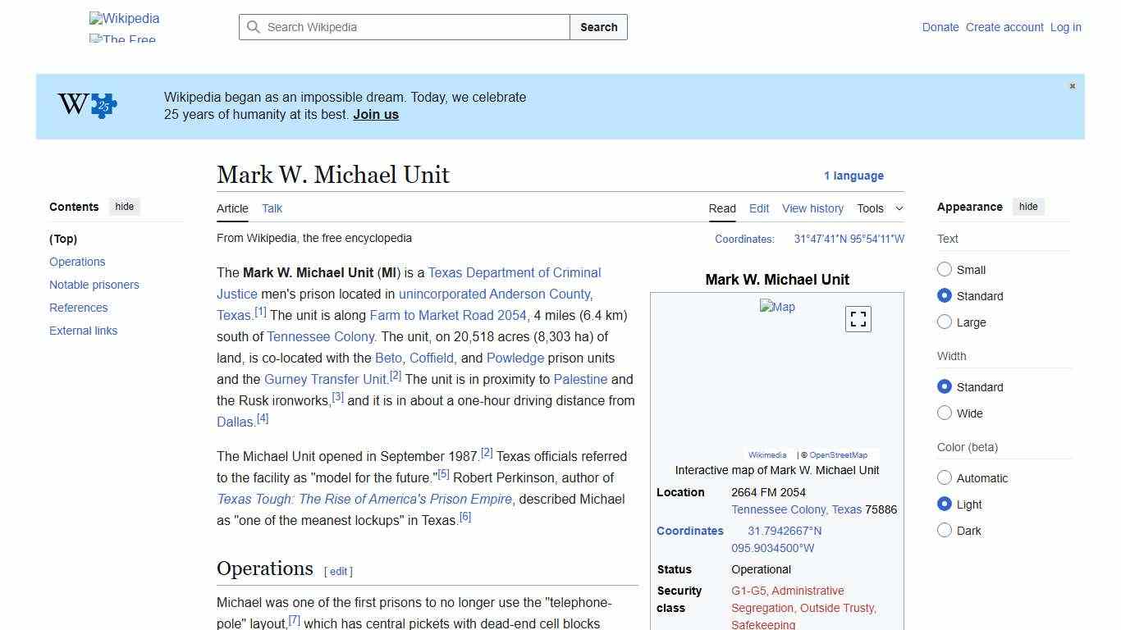Viewport: 1121px width, 630px height.
Task: Click the Wikimedia label on the map
Action: coord(766,454)
